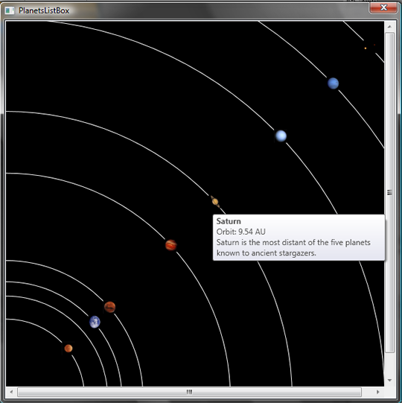Click the PlanetsListBox window icon

coord(10,10)
